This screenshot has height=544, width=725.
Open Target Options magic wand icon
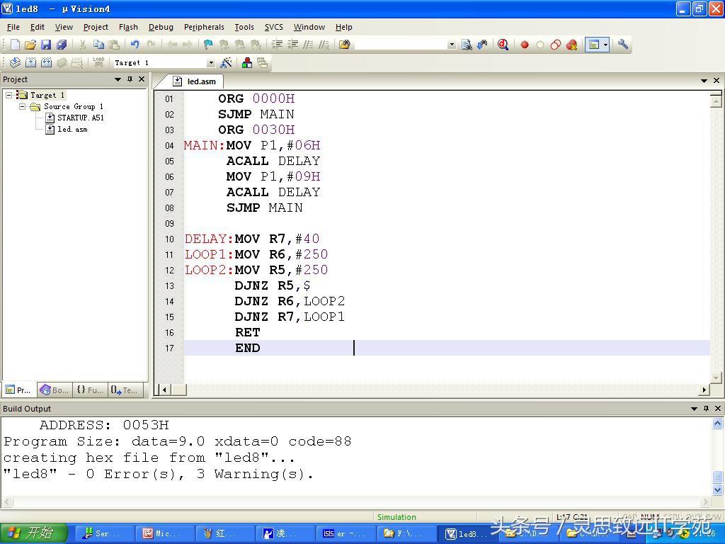[x=226, y=63]
